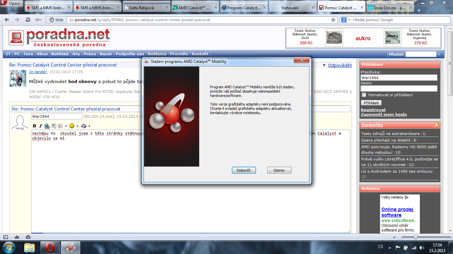Click the Přezdívka login field

[399, 78]
